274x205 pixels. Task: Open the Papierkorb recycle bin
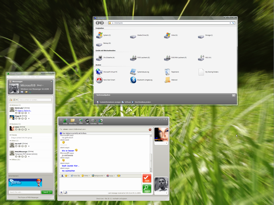pyautogui.click(x=167, y=72)
